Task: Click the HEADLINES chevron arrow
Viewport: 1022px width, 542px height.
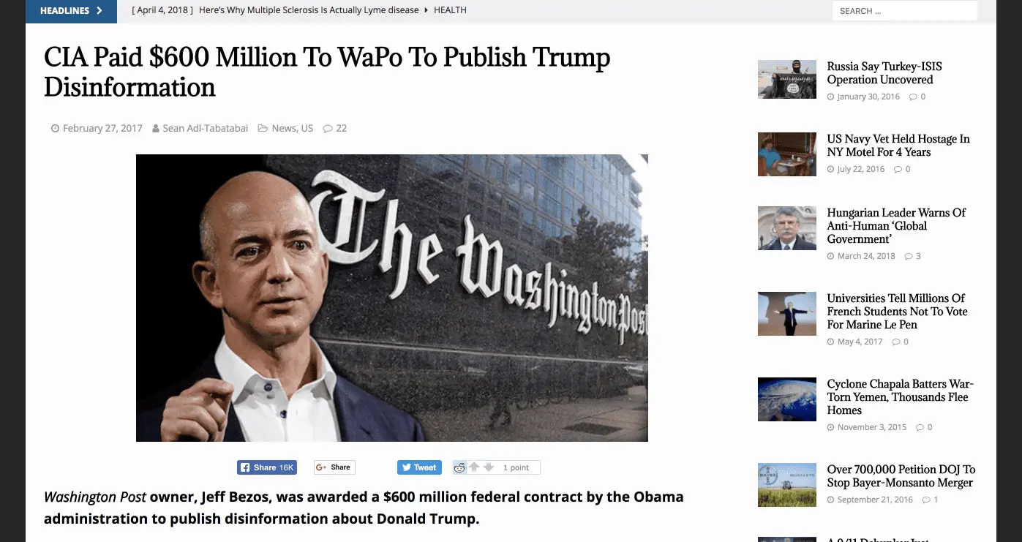Action: pos(99,11)
